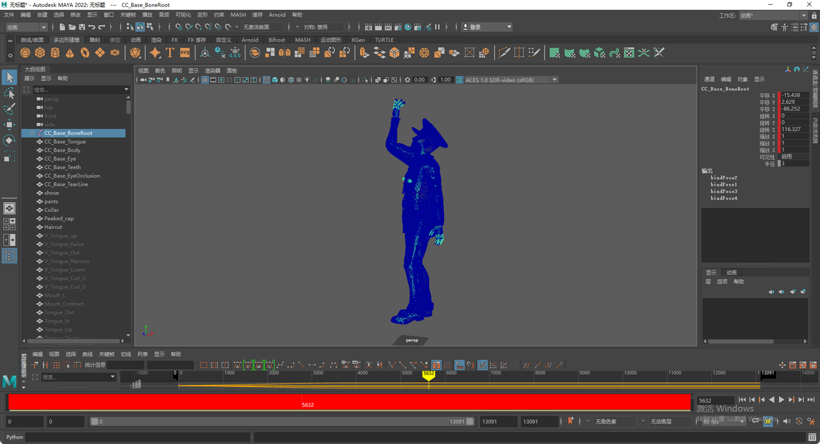Open the 登录 sign-in dropdown

(487, 27)
